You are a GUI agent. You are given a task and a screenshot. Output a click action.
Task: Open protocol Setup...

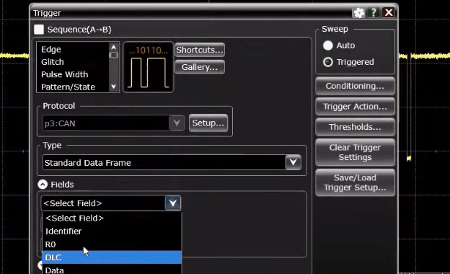pyautogui.click(x=208, y=123)
